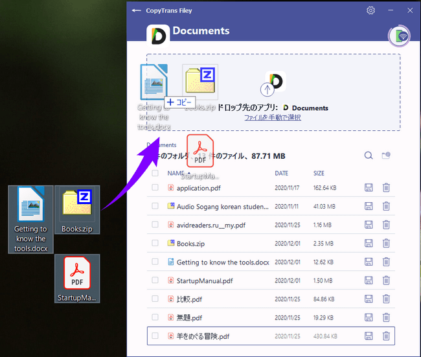Sort files by the DATE column header
The width and height of the screenshot is (421, 357).
pos(281,173)
